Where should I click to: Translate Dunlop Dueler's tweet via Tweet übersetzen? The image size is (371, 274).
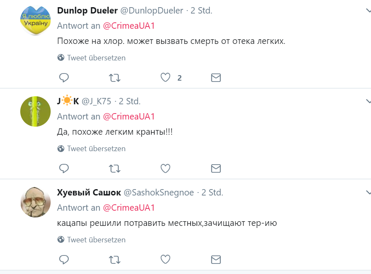(96, 58)
